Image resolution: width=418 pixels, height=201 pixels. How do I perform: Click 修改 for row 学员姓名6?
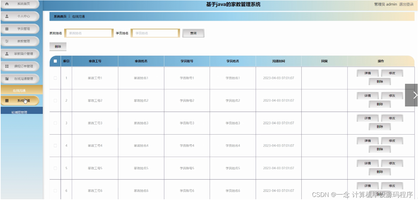tap(392, 186)
